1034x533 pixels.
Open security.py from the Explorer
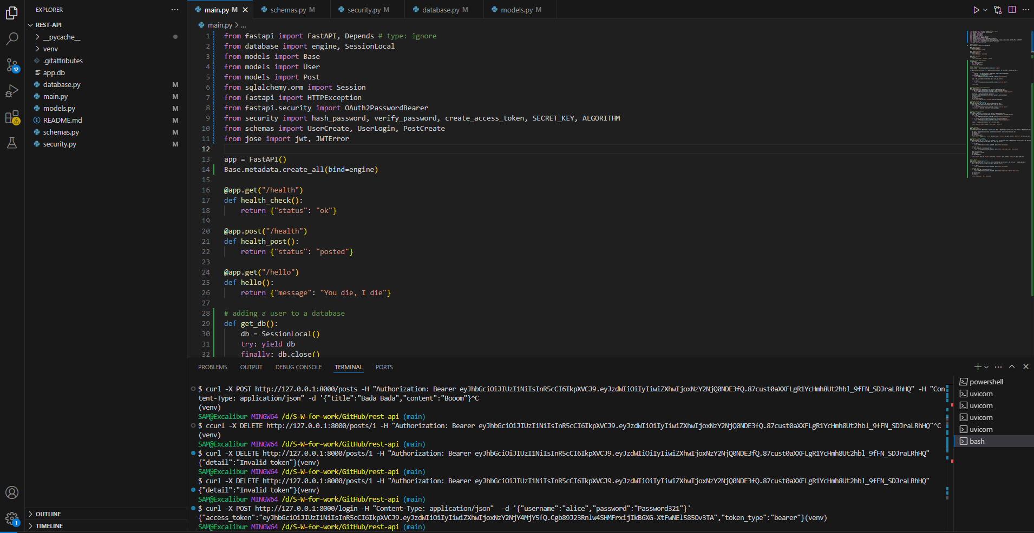pyautogui.click(x=60, y=144)
